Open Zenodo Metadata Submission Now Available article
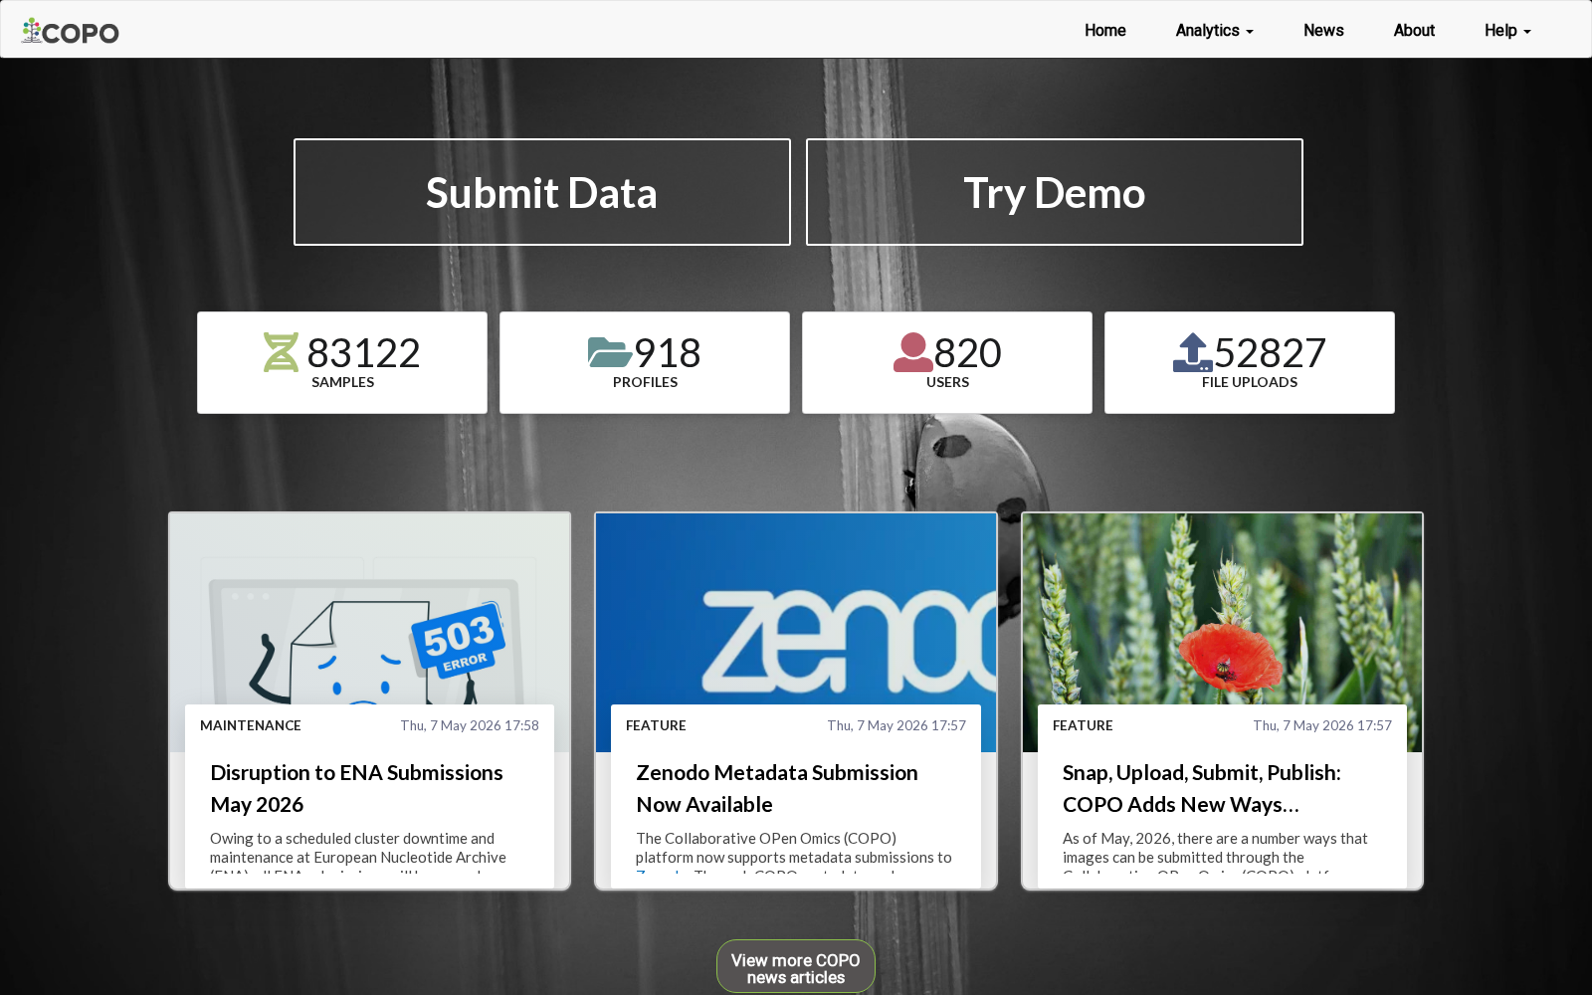1592x995 pixels. click(777, 788)
